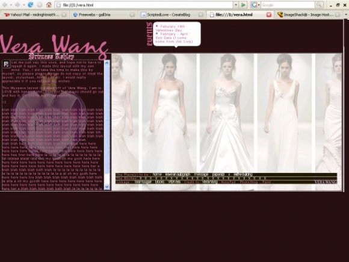Screen dimensions: 349x262
Task: Close the Freewebs tab
Action: click(x=132, y=14)
